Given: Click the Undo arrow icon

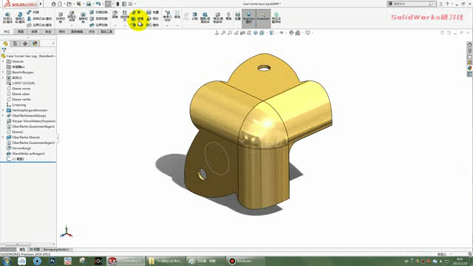Looking at the screenshot, I should 98,4.
